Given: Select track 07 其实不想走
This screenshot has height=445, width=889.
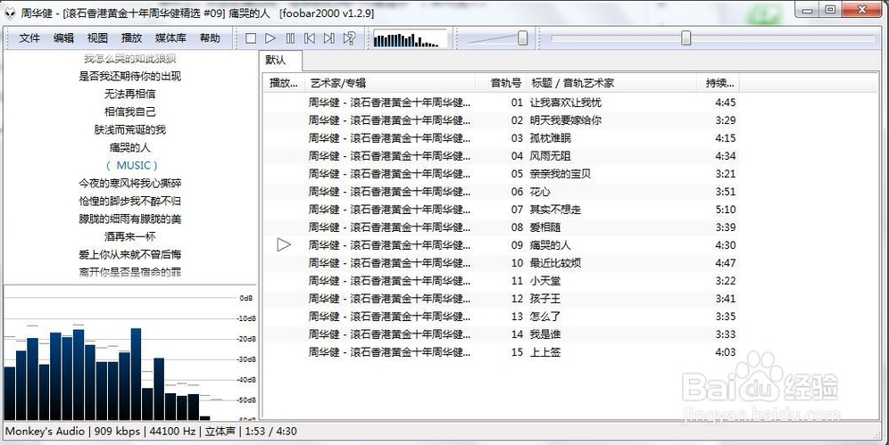Looking at the screenshot, I should (x=502, y=210).
